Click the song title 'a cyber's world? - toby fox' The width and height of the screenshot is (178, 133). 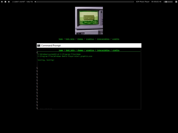click(x=23, y=2)
